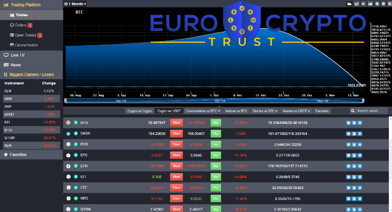The height and width of the screenshot is (212, 392).
Task: Switch to Crypto vs USDT tab
Action: point(169,111)
